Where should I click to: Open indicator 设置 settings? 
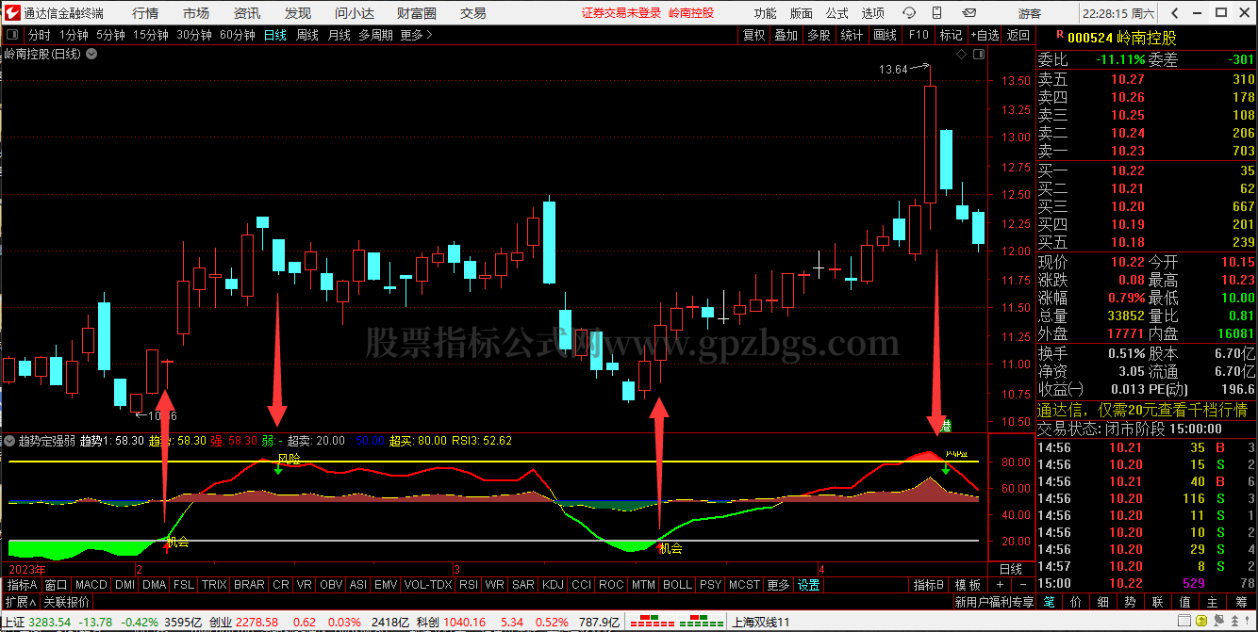809,585
